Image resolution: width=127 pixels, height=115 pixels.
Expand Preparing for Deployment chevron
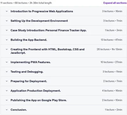(7, 81)
